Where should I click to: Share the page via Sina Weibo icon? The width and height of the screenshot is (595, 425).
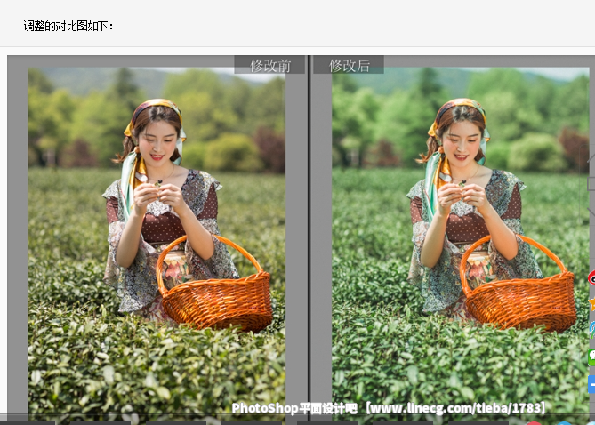pos(591,277)
